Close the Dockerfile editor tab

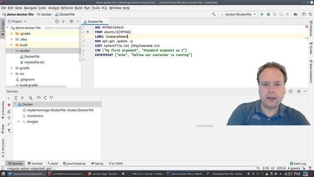pyautogui.click(x=106, y=22)
